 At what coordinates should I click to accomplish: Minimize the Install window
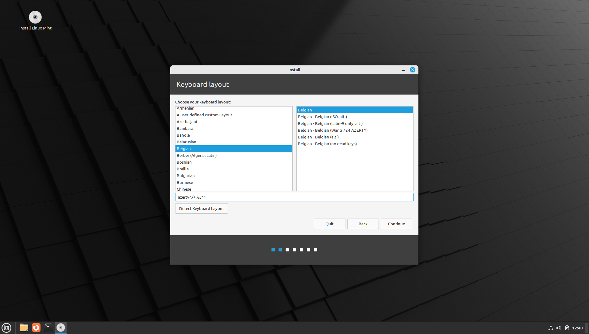point(403,70)
